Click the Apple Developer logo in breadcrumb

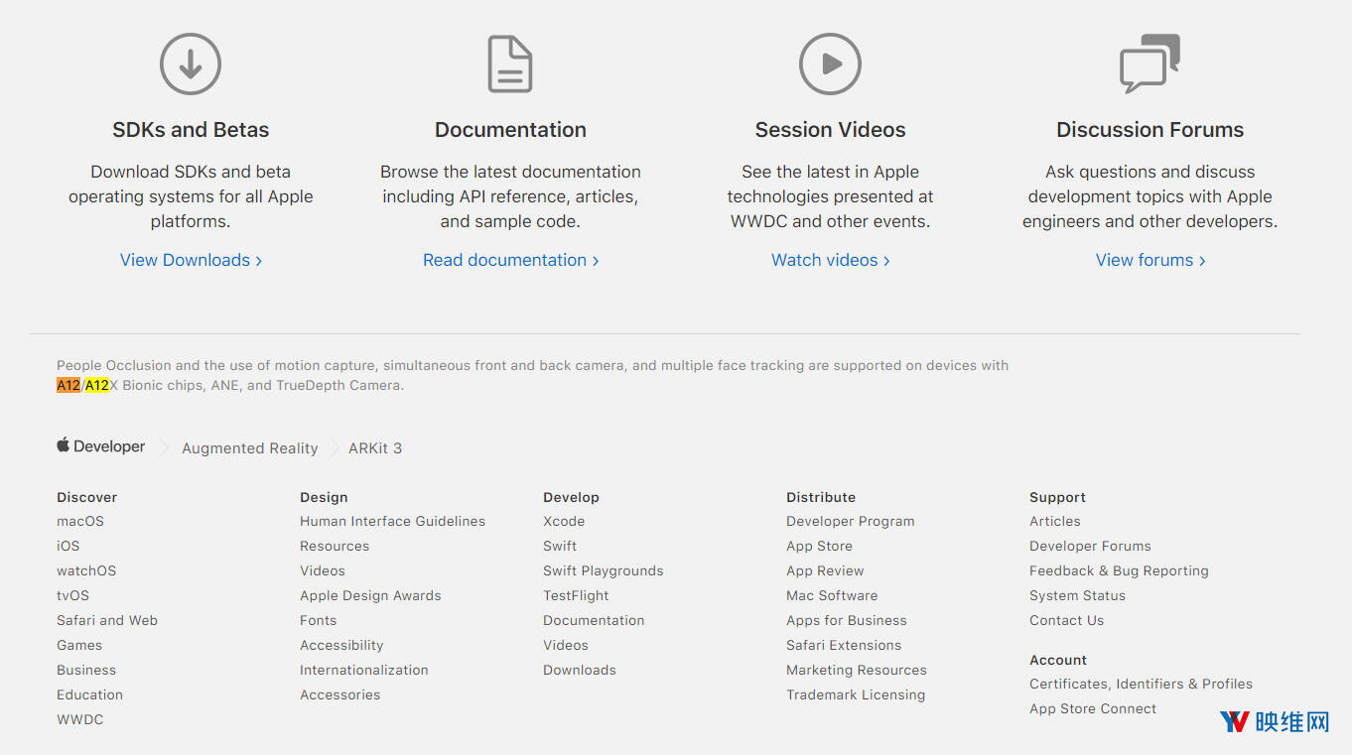(101, 447)
